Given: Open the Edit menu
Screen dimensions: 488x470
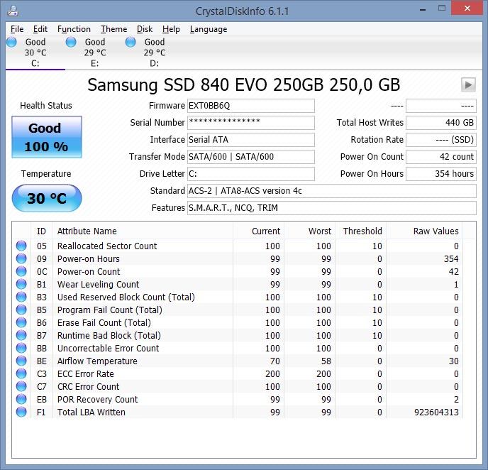Looking at the screenshot, I should pyautogui.click(x=40, y=29).
